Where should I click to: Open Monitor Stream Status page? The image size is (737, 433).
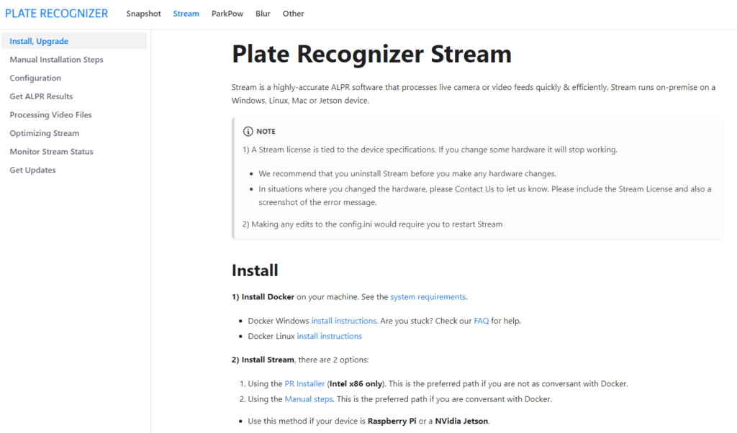tap(51, 151)
